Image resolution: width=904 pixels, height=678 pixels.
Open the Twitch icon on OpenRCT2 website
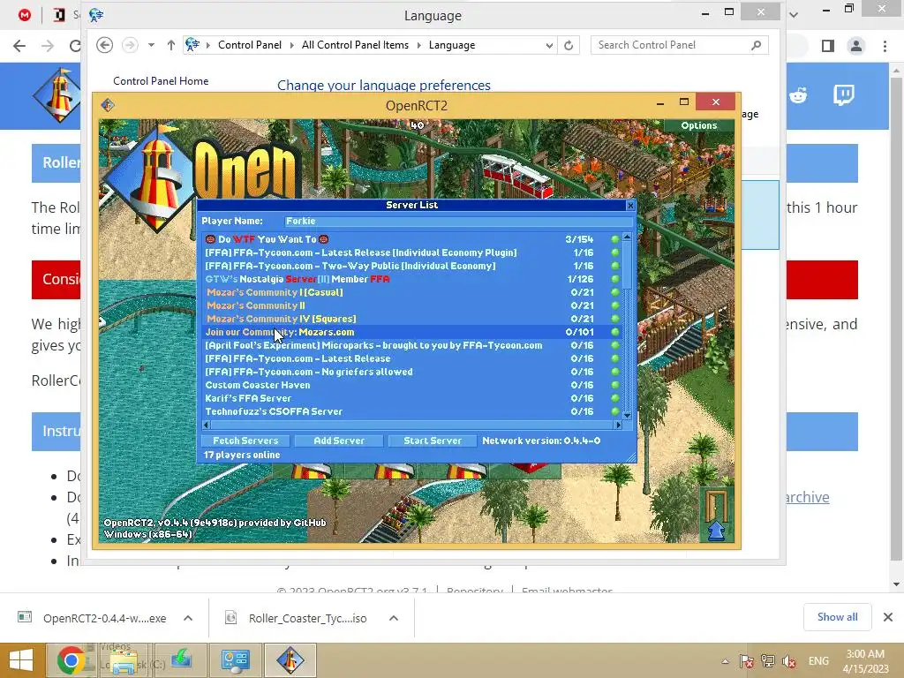tap(843, 95)
